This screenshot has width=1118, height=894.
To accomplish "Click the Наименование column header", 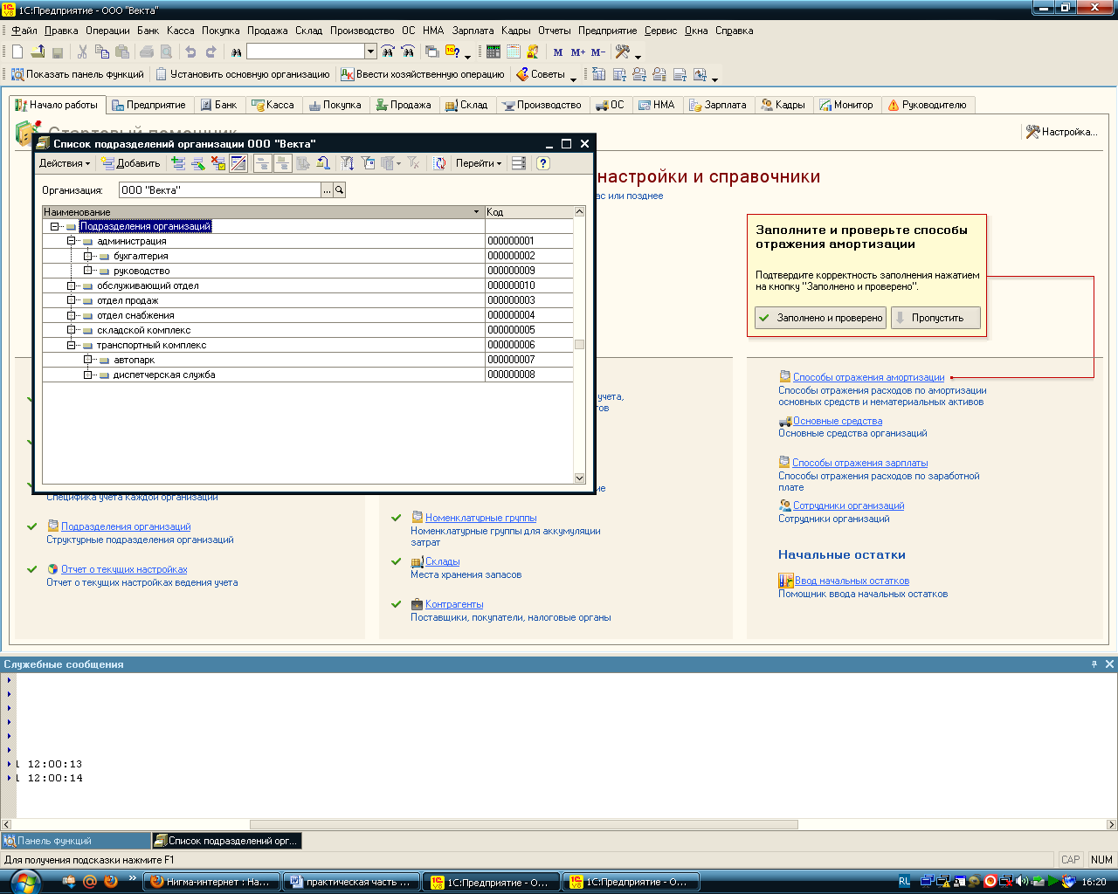I will pyautogui.click(x=264, y=212).
